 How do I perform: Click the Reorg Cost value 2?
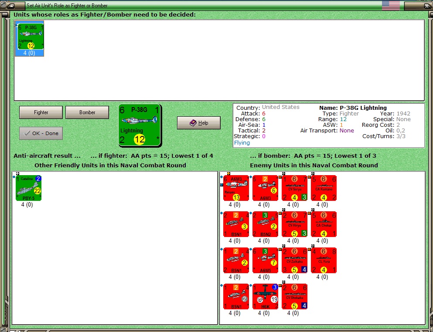398,125
